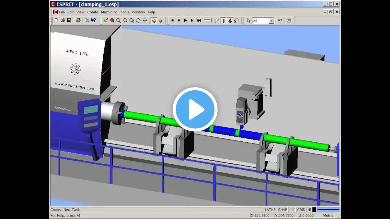Viewport: 390px width, 219px height.
Task: Click the Copy toolbar icon
Action: click(87, 20)
